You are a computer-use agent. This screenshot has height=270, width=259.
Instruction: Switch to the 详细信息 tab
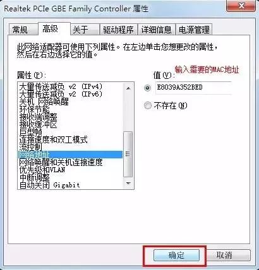click(x=156, y=30)
